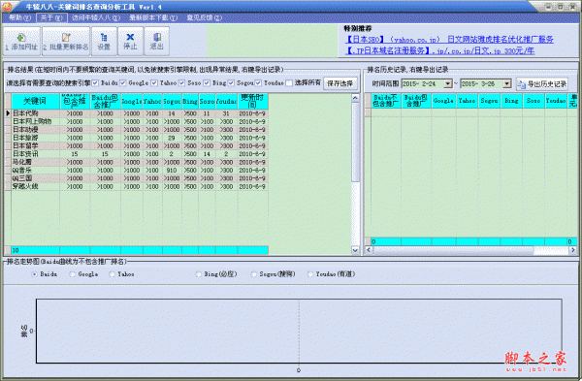Select the Bing(必应) radio button
Viewport: 582px width, 381px height.
[199, 274]
